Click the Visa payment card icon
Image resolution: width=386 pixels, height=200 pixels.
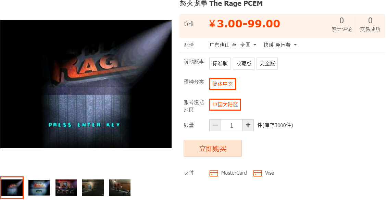pos(257,173)
